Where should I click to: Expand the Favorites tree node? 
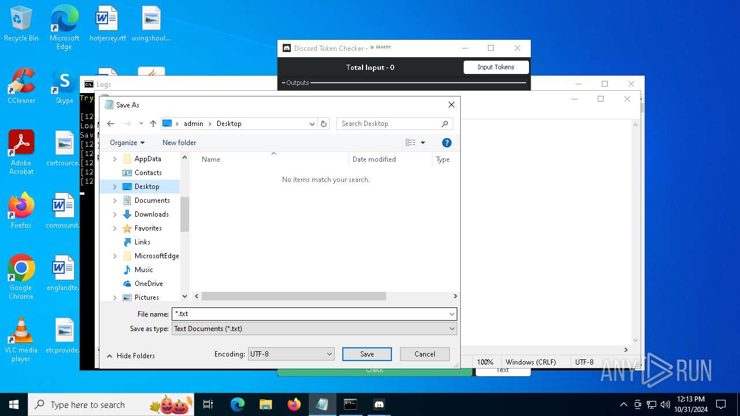114,228
